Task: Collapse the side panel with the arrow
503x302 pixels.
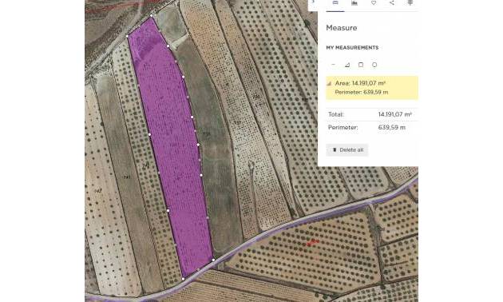Action: pyautogui.click(x=313, y=2)
